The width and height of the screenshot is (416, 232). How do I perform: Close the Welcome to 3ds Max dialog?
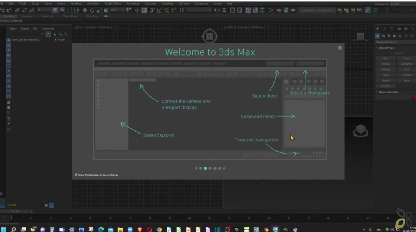coord(340,48)
